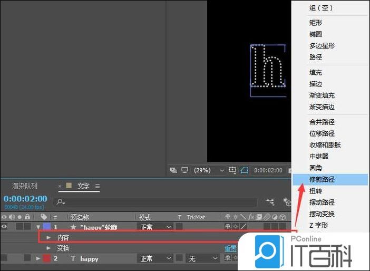This screenshot has width=370, height=271.
Task: Click the composition mini-flowchart icon
Action: pos(270,201)
